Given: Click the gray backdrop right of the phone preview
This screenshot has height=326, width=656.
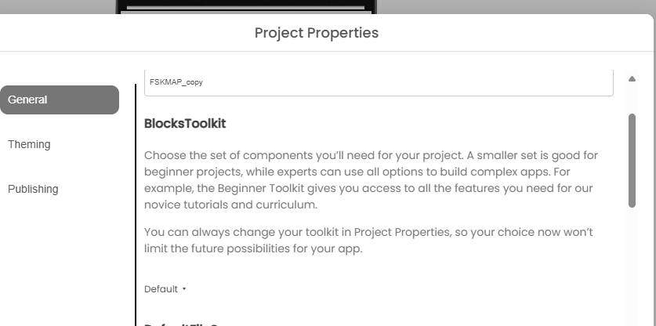Looking at the screenshot, I should (509, 6).
